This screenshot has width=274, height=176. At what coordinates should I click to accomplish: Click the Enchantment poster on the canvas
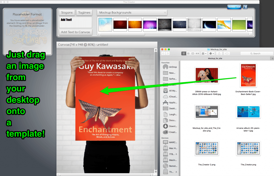pyautogui.click(x=105, y=99)
